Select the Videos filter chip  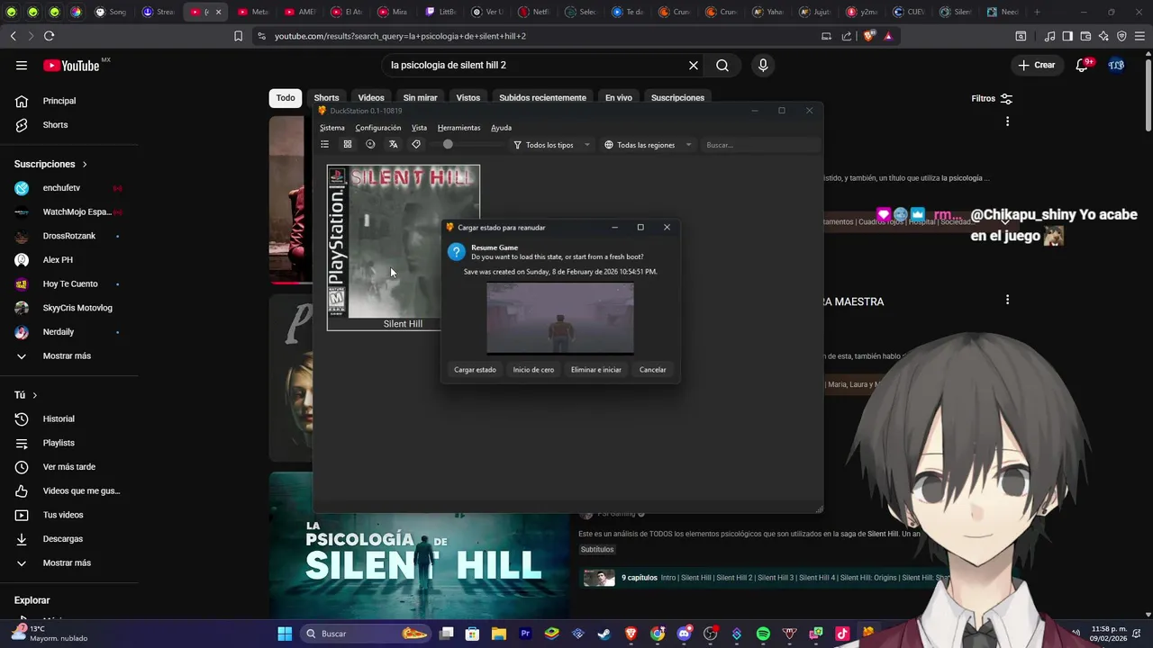pyautogui.click(x=371, y=97)
